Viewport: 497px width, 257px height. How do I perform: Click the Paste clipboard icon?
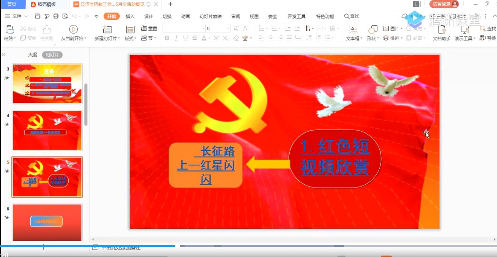click(x=9, y=30)
